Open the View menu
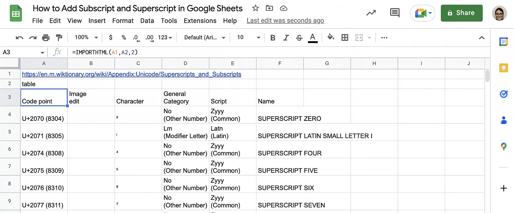Screen dimensions: 514x213 (74, 21)
